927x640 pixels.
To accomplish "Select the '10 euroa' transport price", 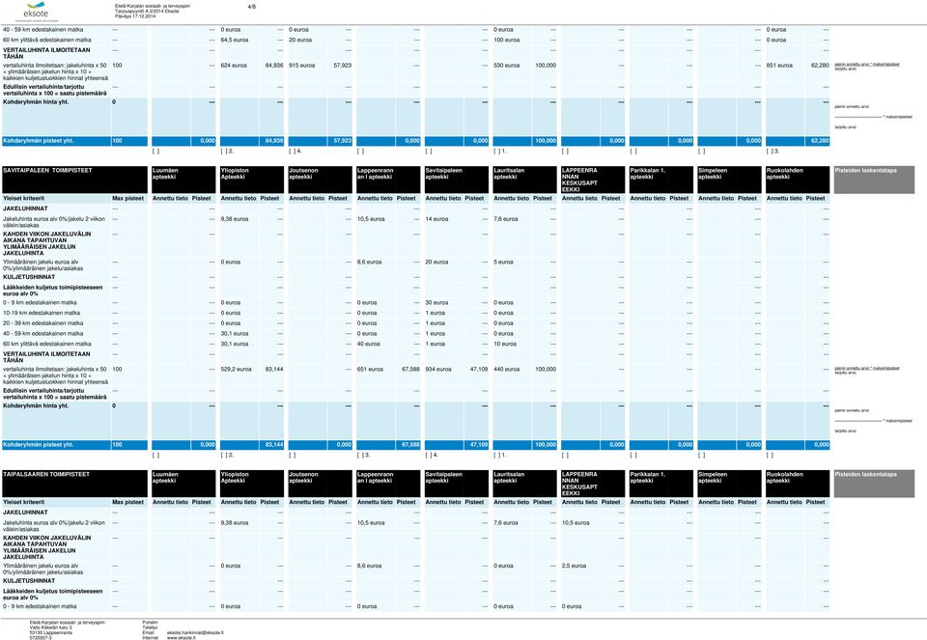I will coord(505,344).
